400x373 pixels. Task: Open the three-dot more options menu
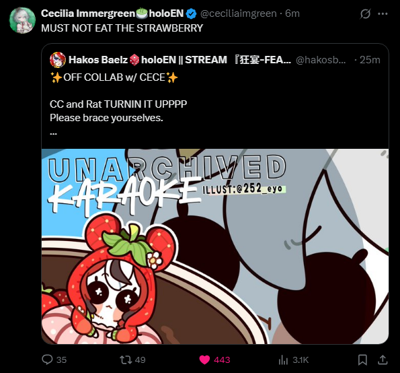[x=383, y=13]
